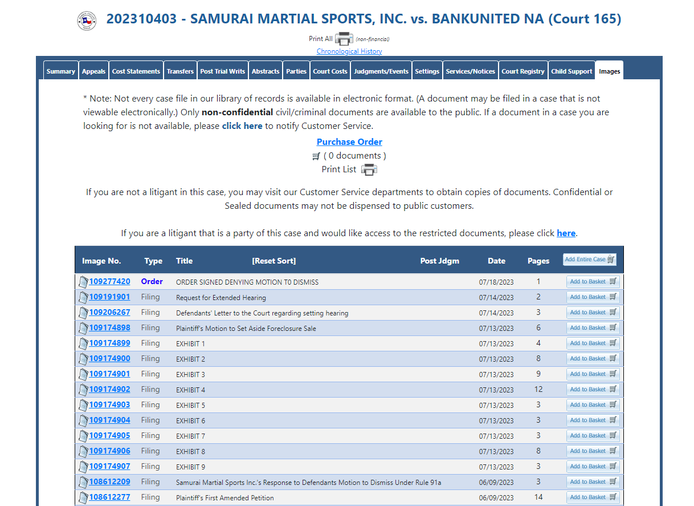Viewport: 694px width, 506px height.
Task: Click document icon for image 109174899
Action: [x=83, y=343]
